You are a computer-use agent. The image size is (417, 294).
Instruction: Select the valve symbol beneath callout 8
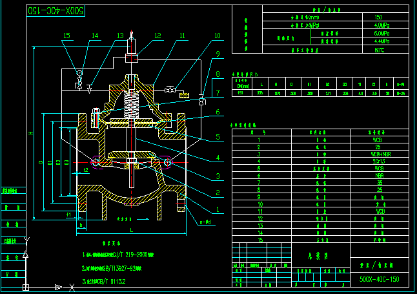tap(202, 100)
